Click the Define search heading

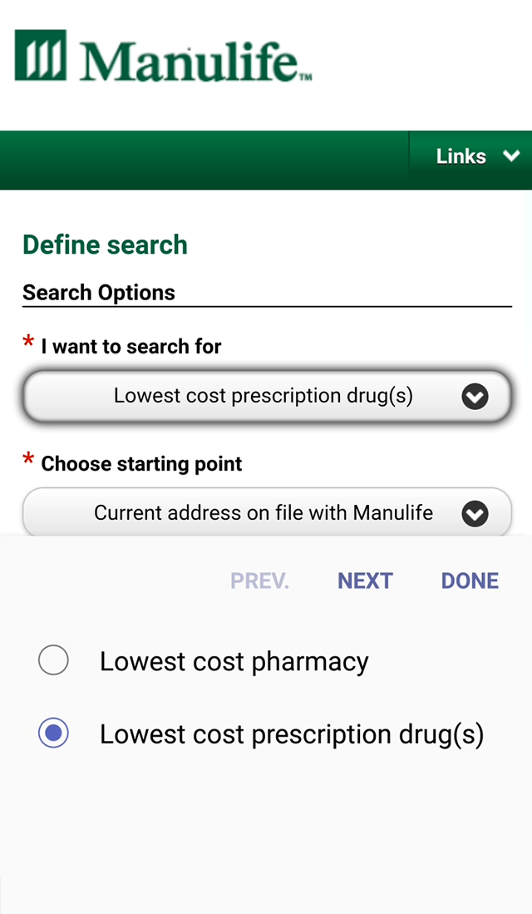104,245
